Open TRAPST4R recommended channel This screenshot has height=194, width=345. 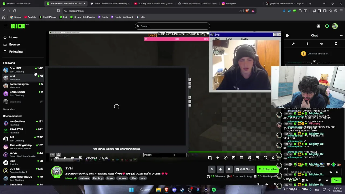point(23,131)
